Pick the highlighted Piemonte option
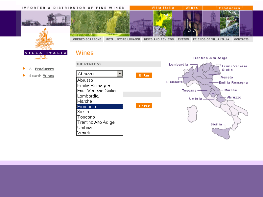This screenshot has width=263, height=197. pyautogui.click(x=100, y=106)
